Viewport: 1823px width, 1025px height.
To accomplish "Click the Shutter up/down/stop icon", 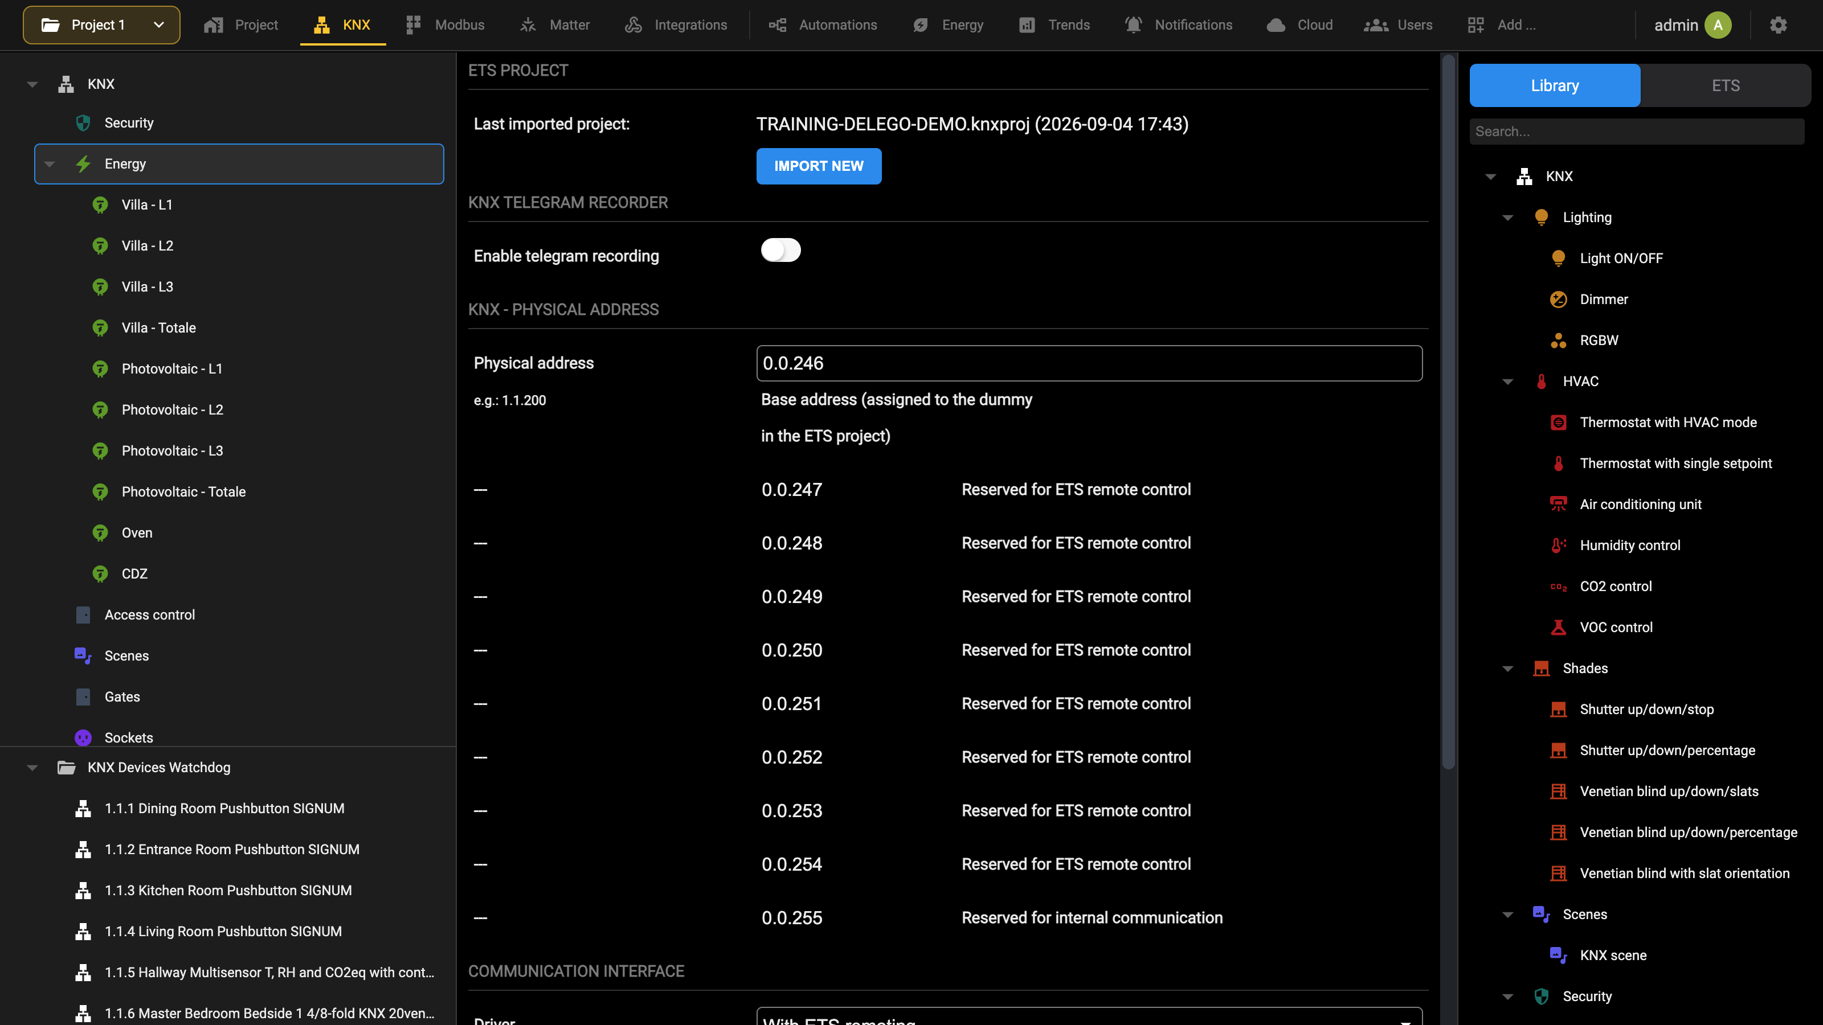I will [x=1558, y=710].
